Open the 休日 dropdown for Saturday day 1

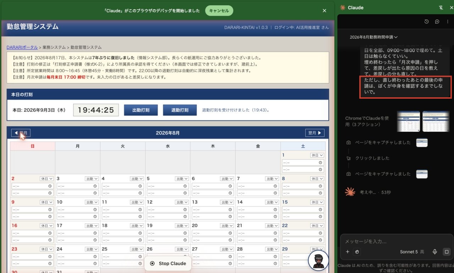tap(317, 155)
